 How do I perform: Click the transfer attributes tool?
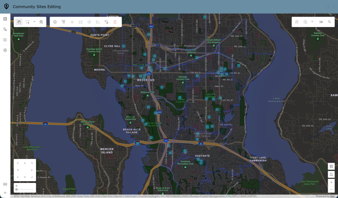coord(106,22)
